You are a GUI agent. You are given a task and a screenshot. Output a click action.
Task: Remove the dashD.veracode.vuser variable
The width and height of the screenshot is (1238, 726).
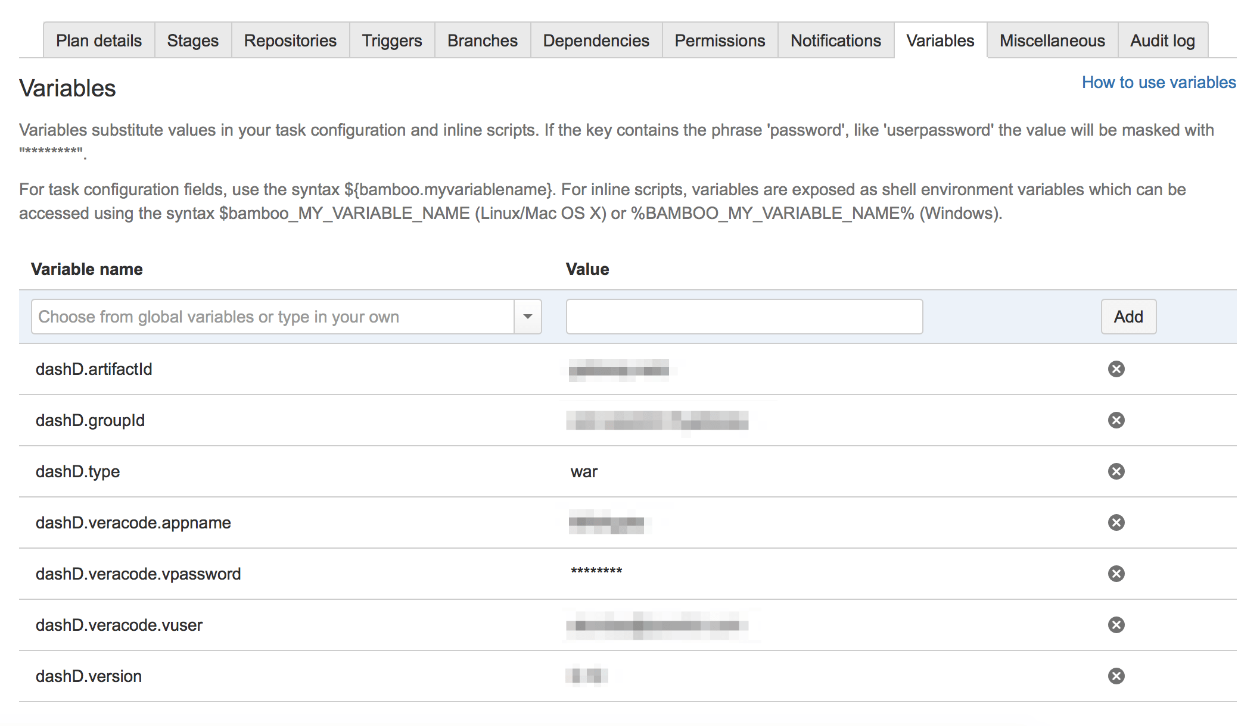[x=1116, y=625]
